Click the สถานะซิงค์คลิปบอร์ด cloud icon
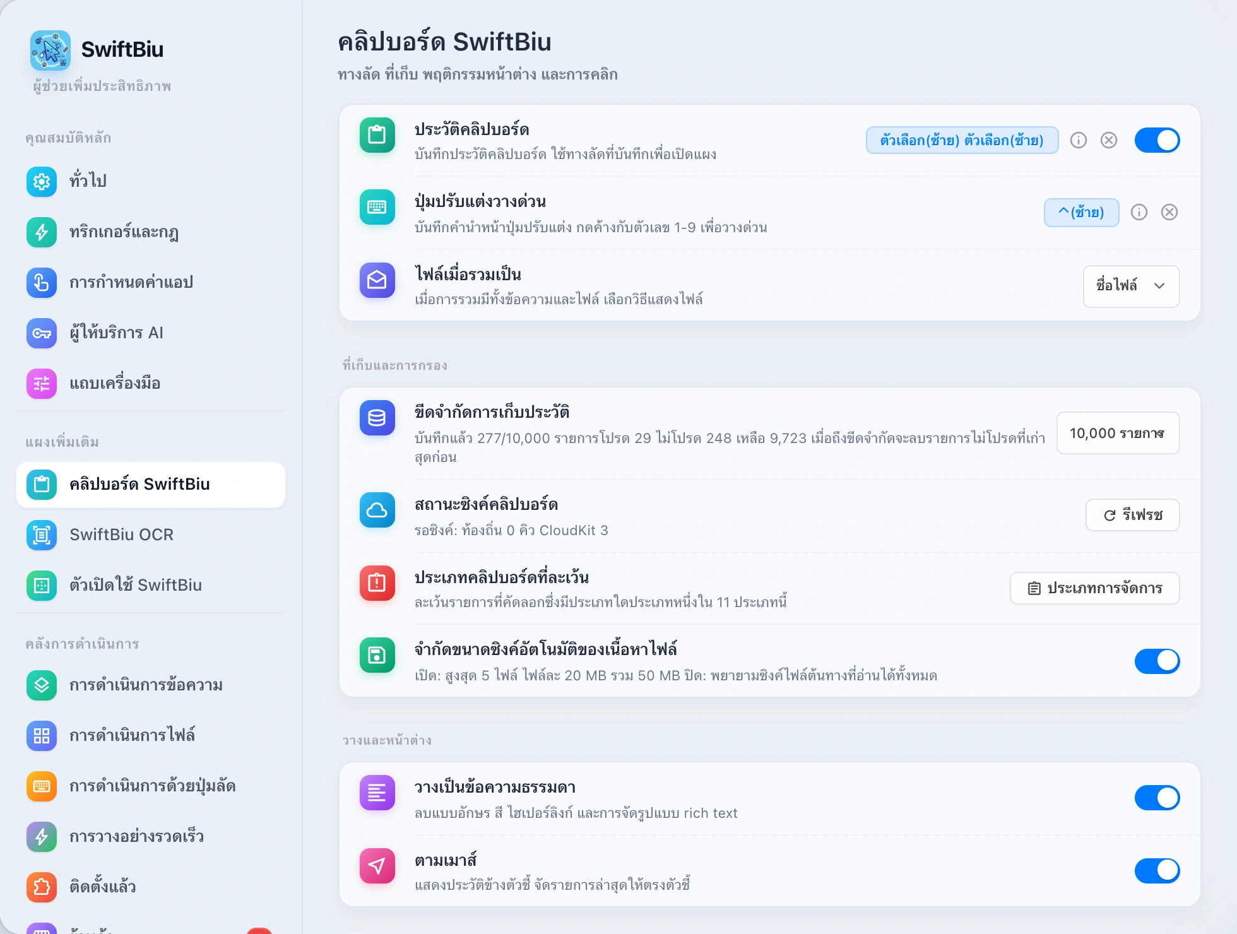Image resolution: width=1237 pixels, height=934 pixels. point(377,510)
